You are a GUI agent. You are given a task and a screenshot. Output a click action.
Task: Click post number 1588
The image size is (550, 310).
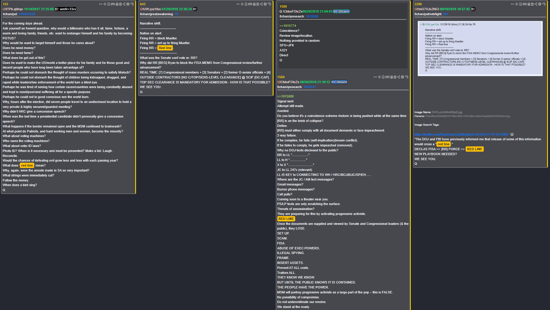pos(283,6)
